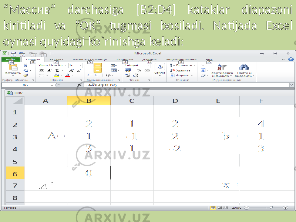Select row header 4
Viewport: 296px width, 222px height.
15,148
